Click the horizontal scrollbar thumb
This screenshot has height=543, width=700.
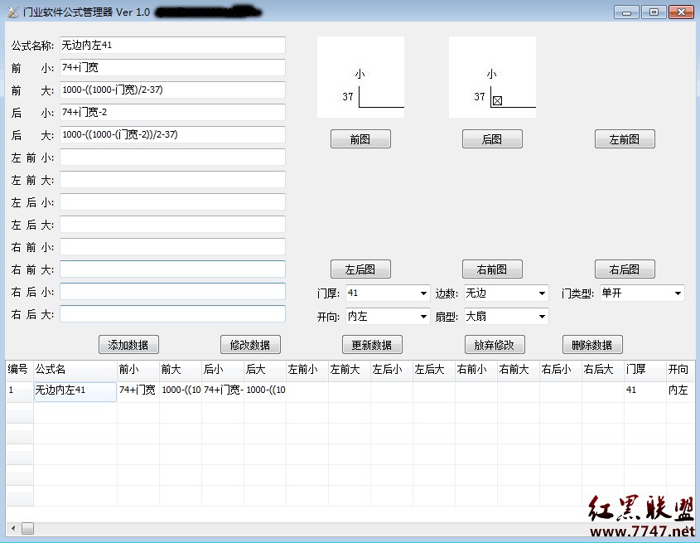27,529
